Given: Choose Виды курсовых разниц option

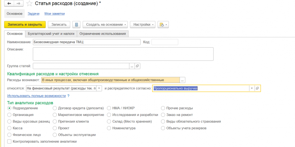Looking at the screenshot, I should pos(9,121).
